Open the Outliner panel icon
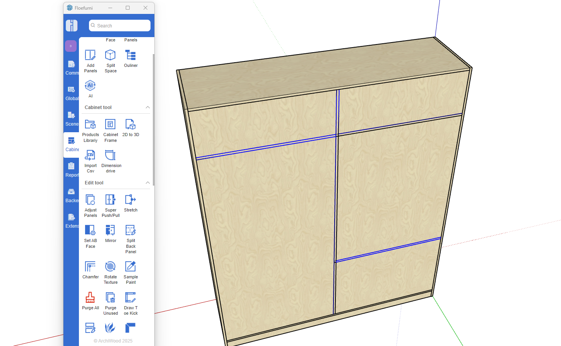This screenshot has width=561, height=346. (x=130, y=55)
